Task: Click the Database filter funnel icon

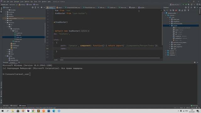Action: (x=188, y=10)
